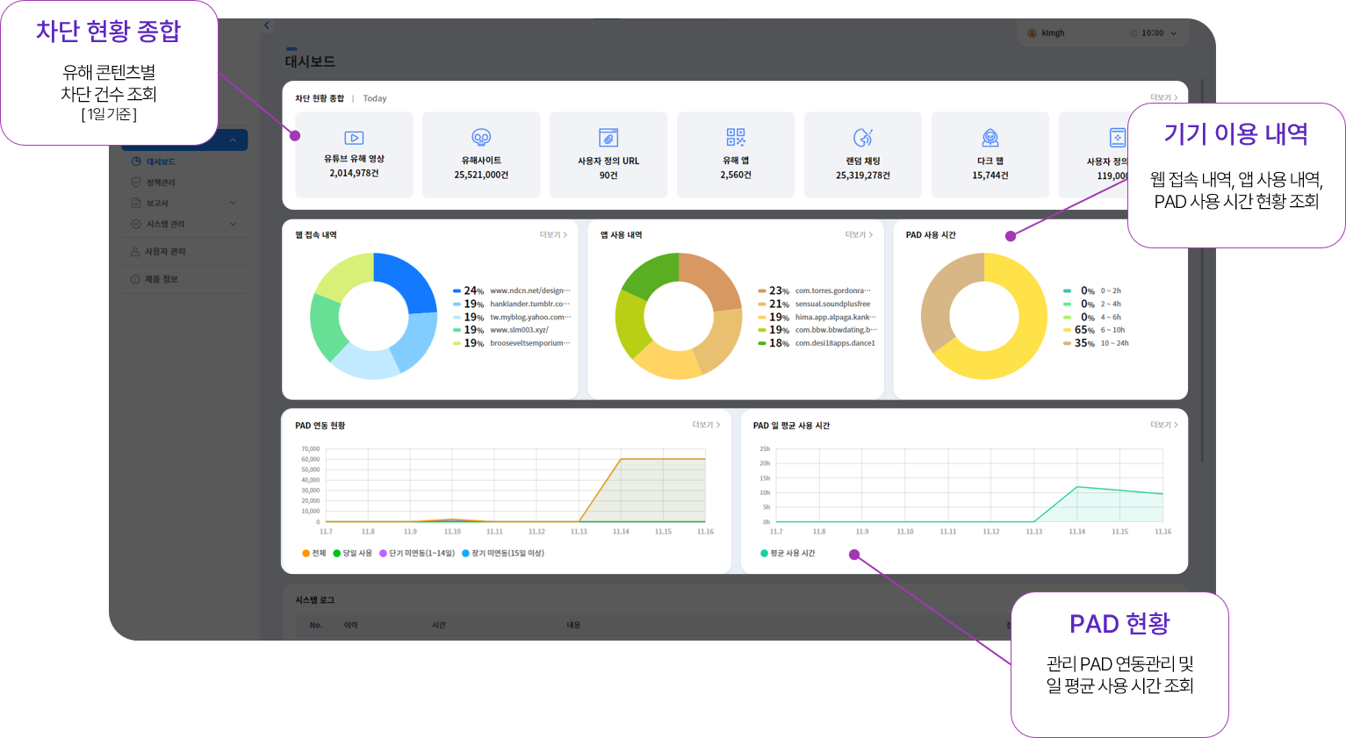Toggle the 평균 사용 시간 legend series

(x=788, y=554)
